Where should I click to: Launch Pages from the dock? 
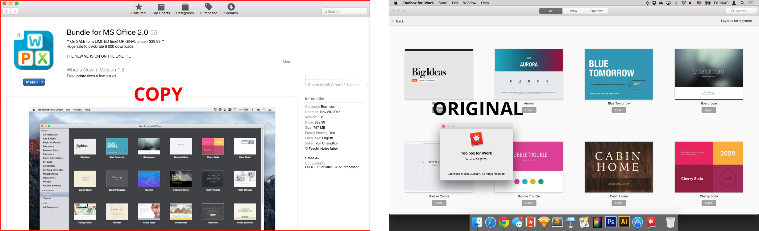pyautogui.click(x=584, y=222)
